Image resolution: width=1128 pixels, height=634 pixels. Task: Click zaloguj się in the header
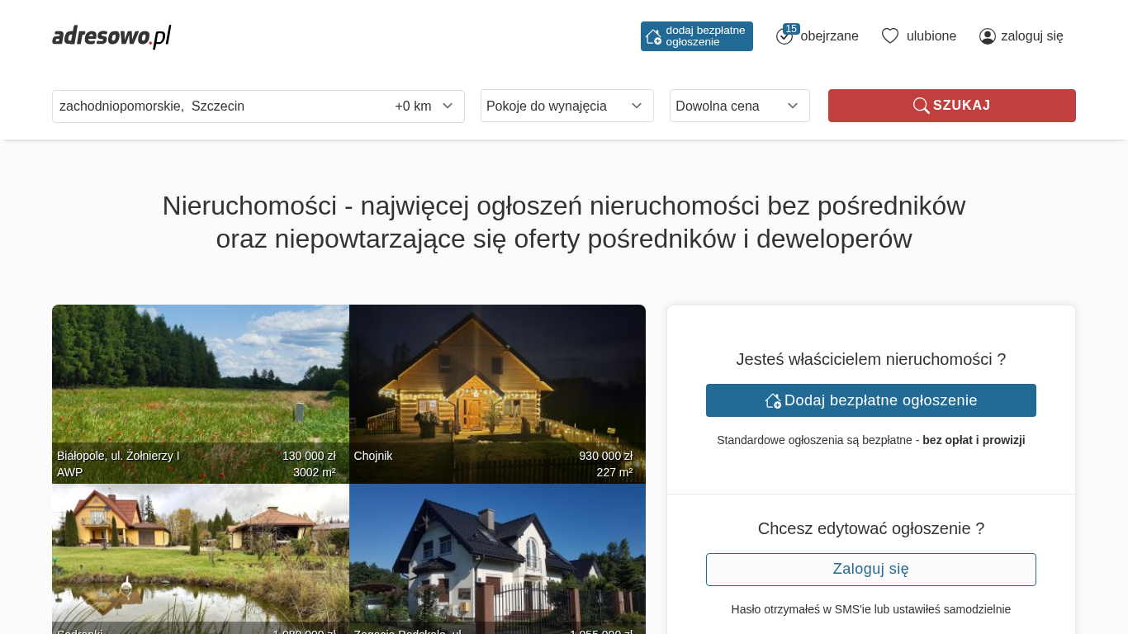click(x=1031, y=36)
